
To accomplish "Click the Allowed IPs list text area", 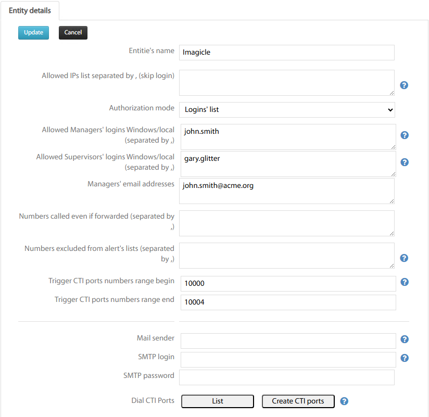I will (287, 83).
